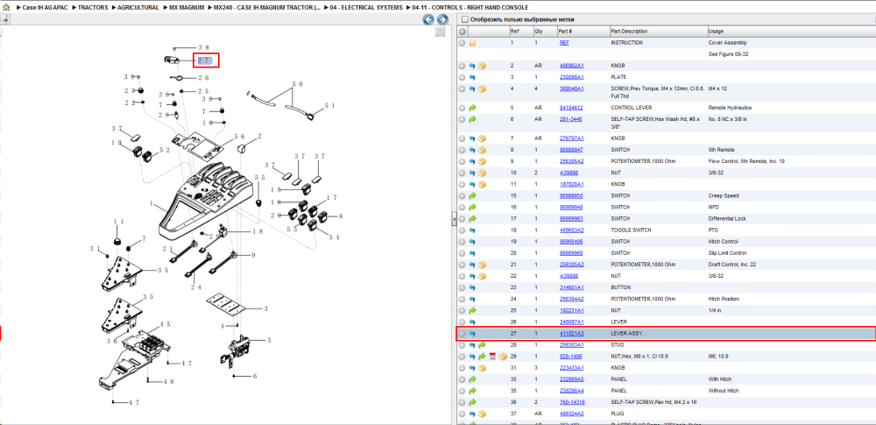Click the green arrow on NUT ref 25 row
The height and width of the screenshot is (425, 876).
(472, 310)
